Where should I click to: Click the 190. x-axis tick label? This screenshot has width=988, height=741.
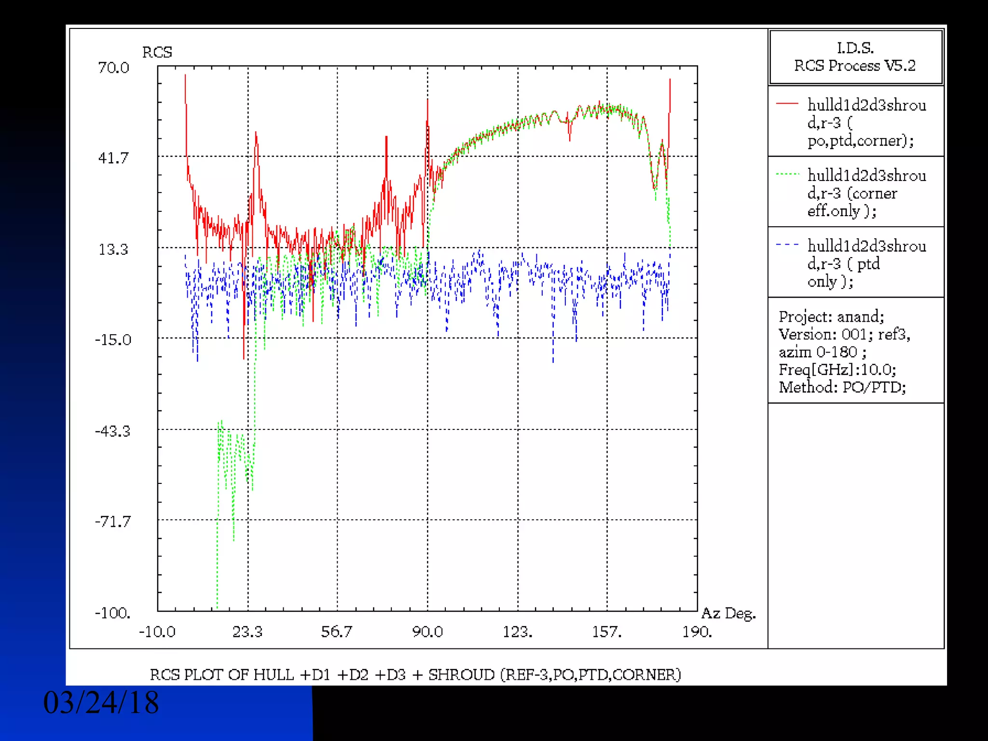(x=697, y=631)
